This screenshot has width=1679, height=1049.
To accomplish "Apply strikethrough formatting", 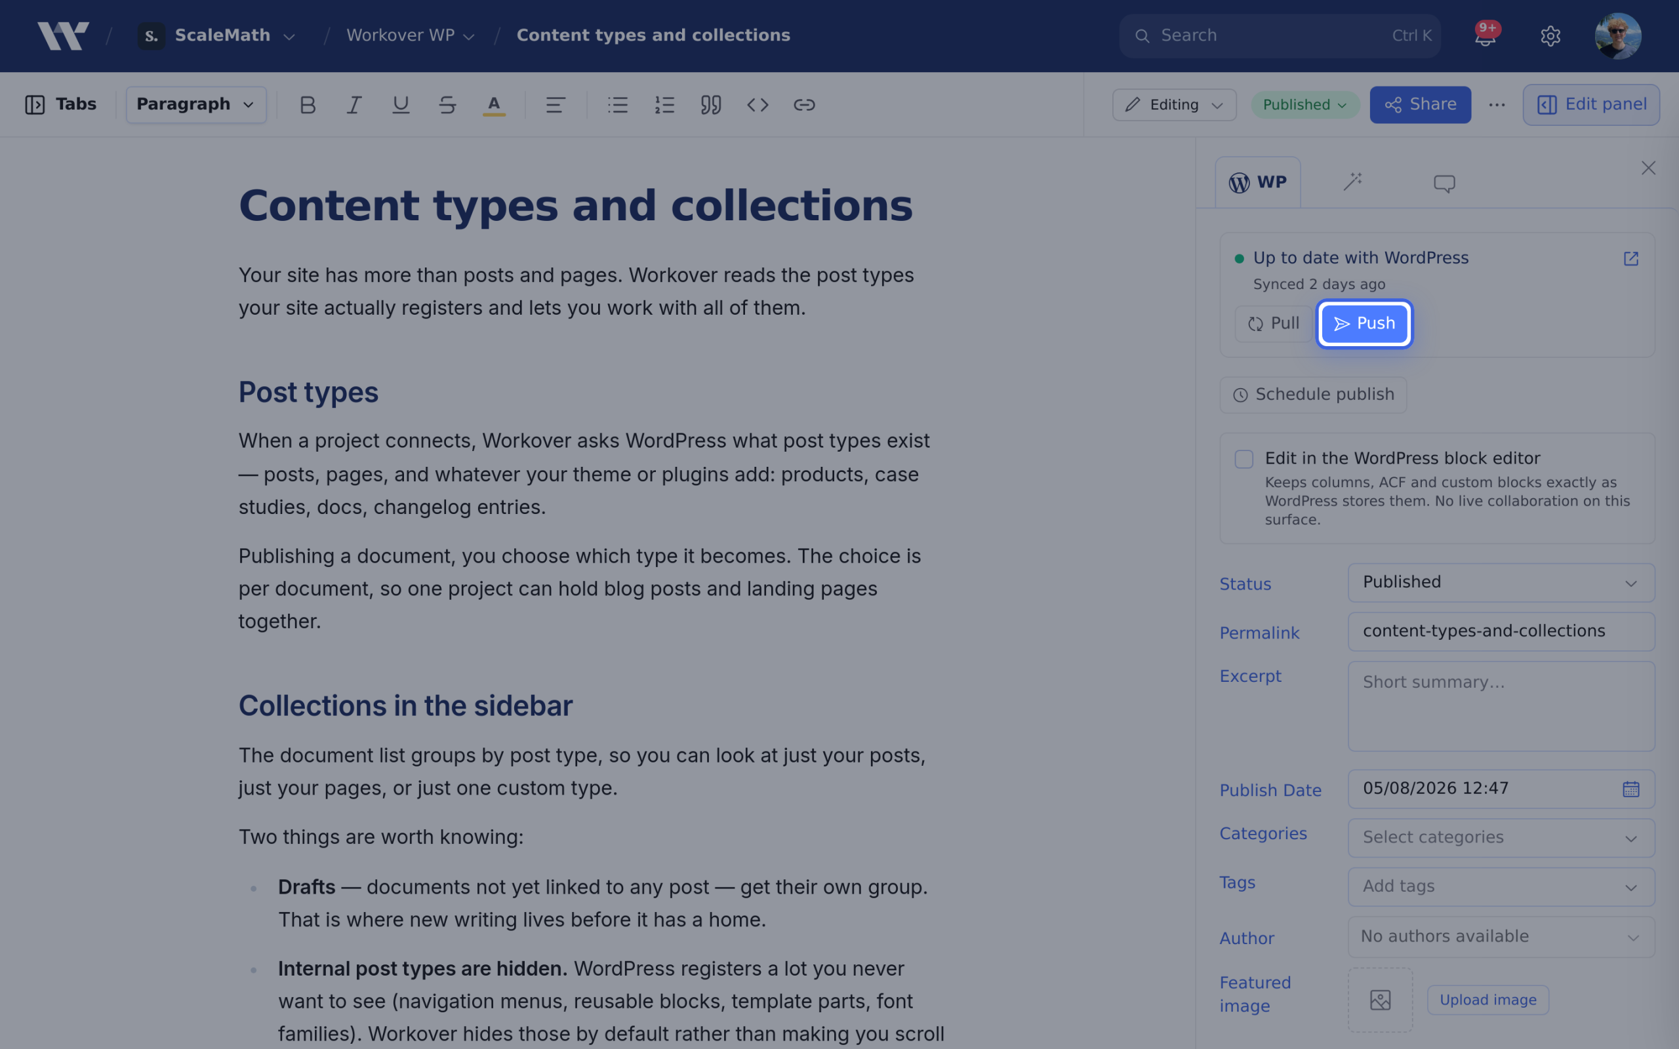I will tap(447, 105).
